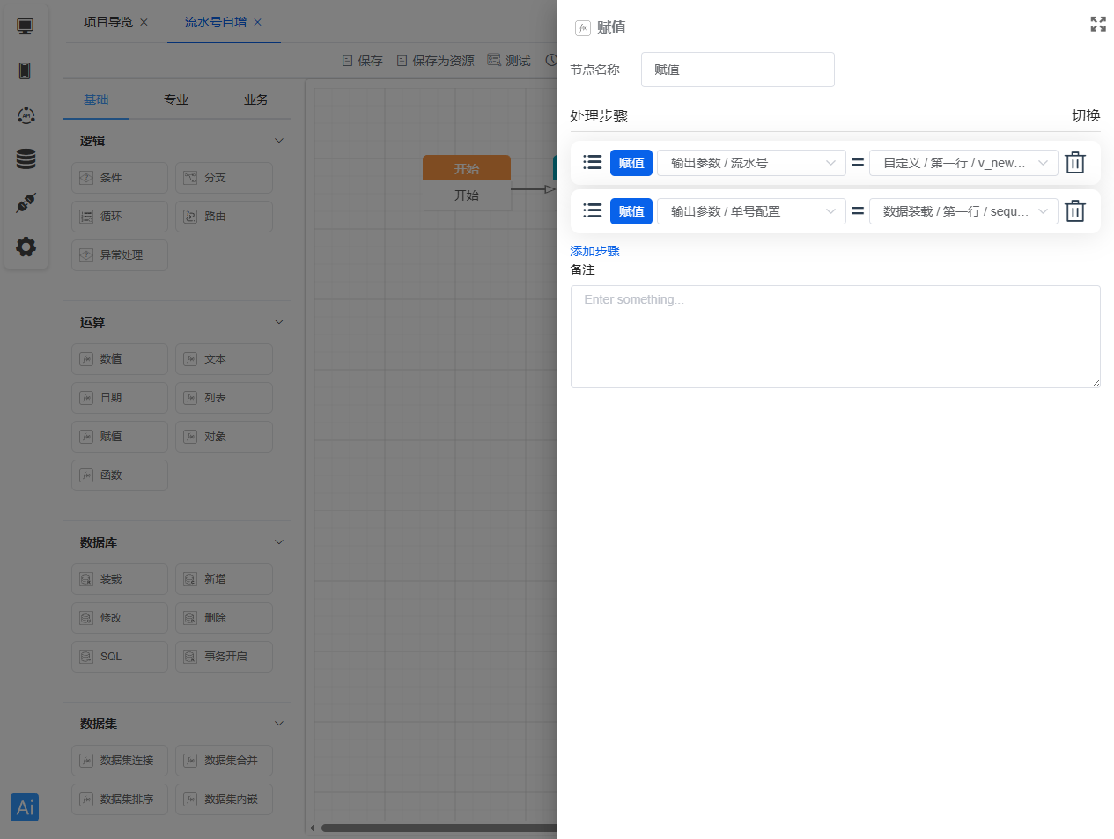Click the API management sidebar icon
1114x839 pixels.
(x=25, y=114)
